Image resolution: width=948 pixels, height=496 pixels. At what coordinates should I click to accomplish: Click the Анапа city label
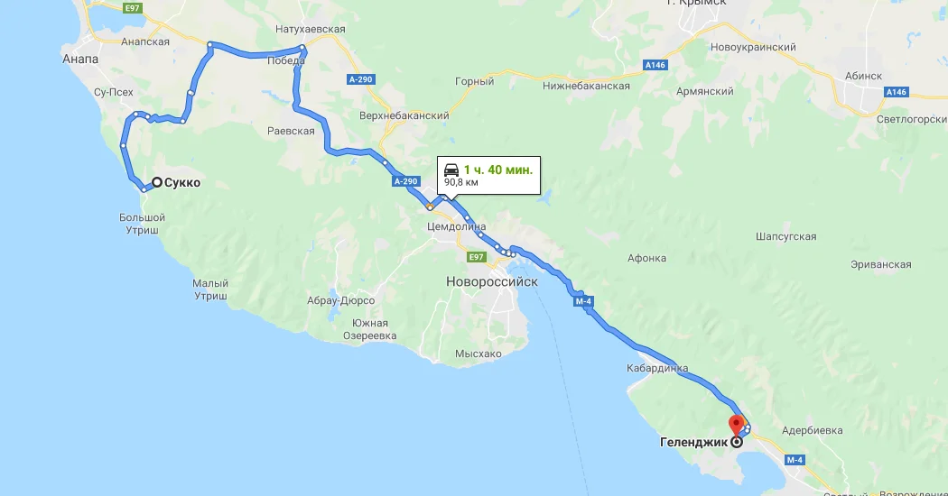[x=80, y=59]
